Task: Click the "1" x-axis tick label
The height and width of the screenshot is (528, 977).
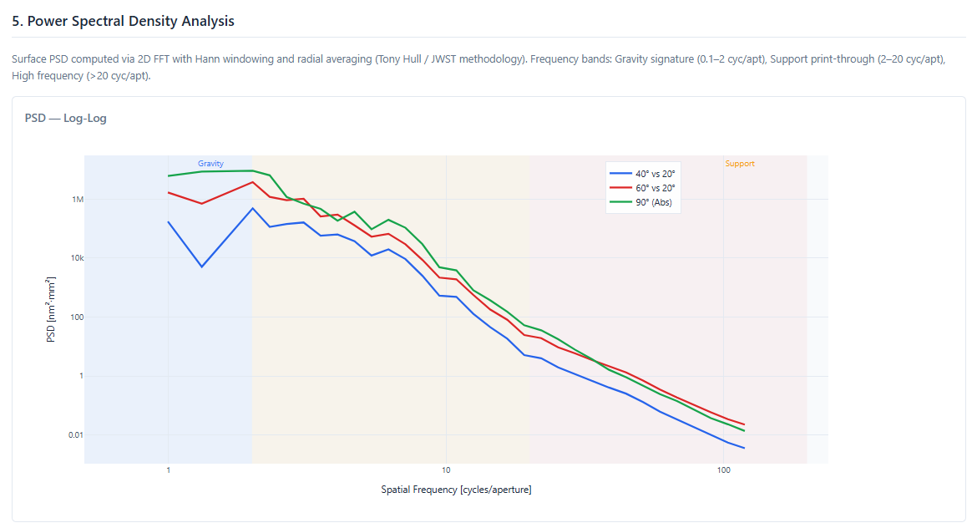Action: point(169,471)
